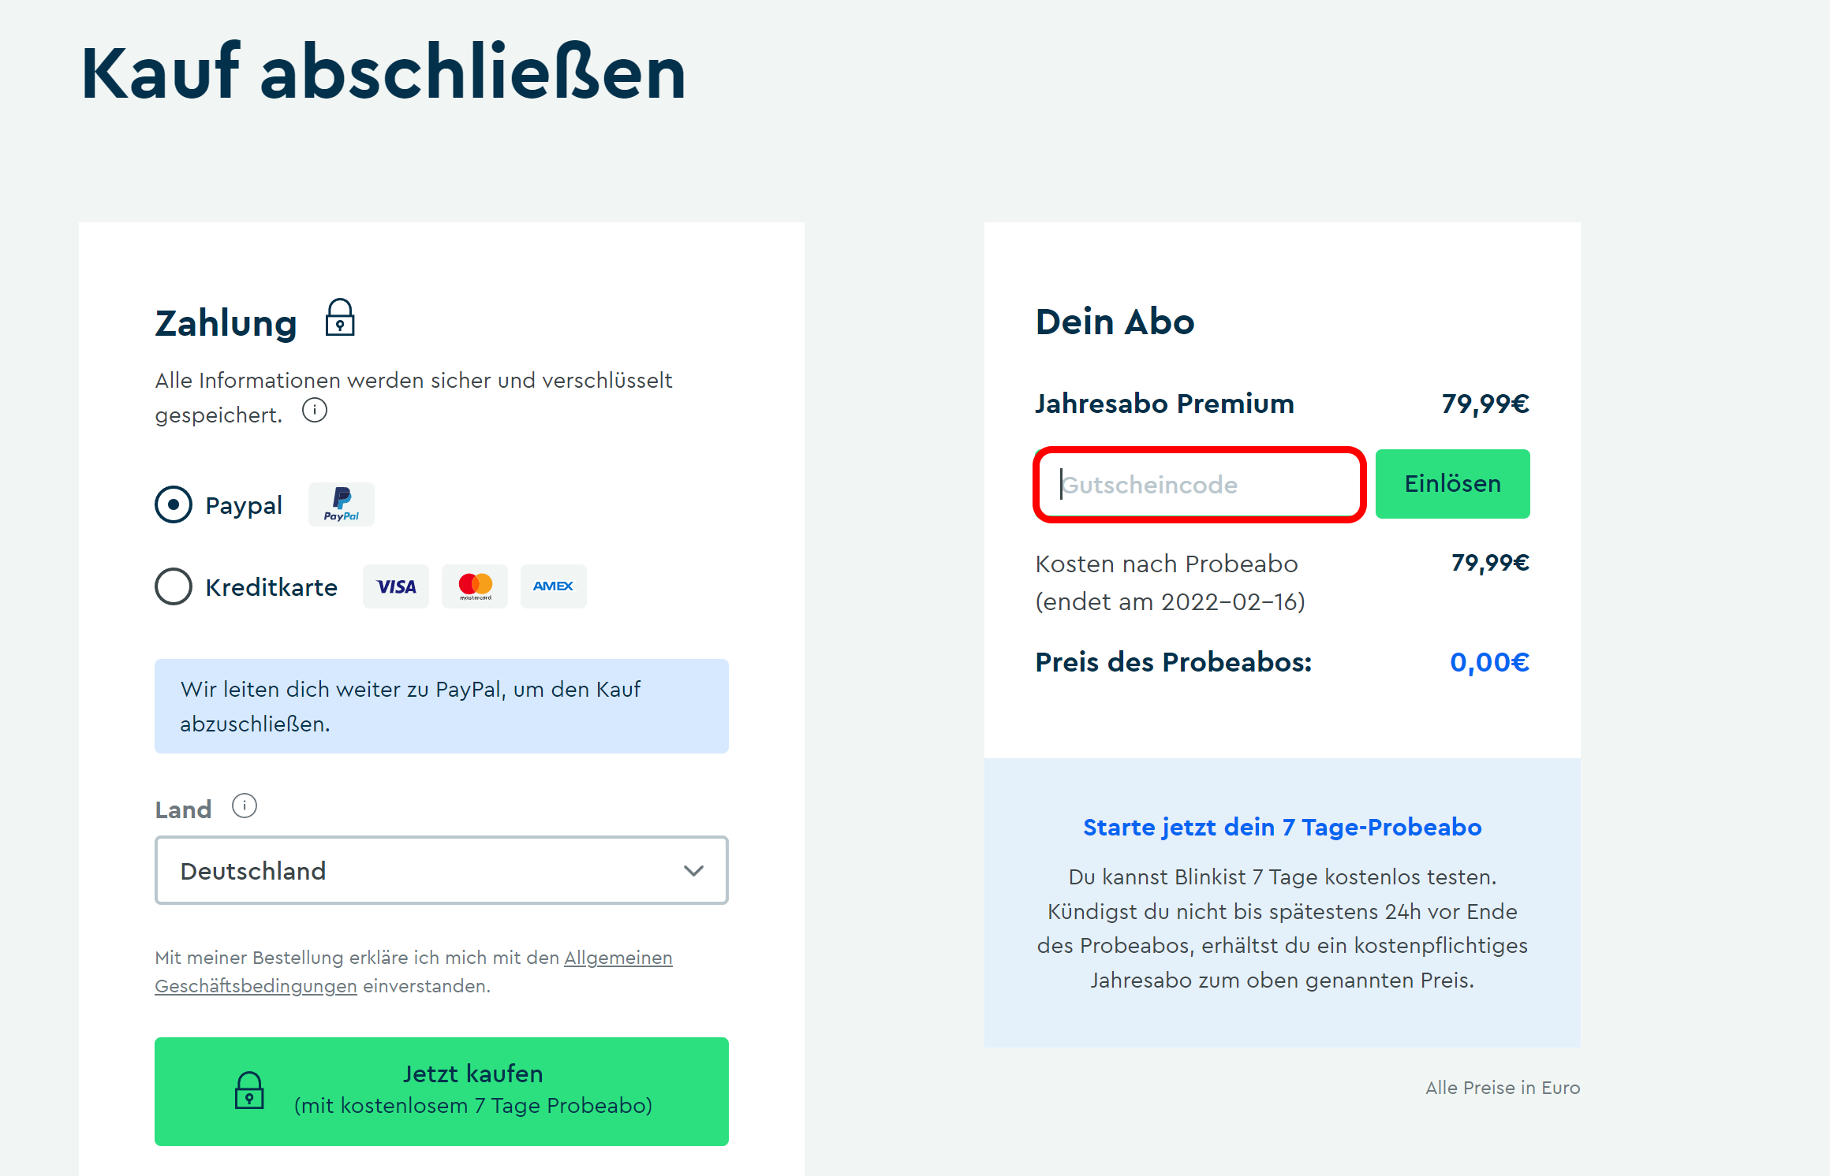Click the PayPal redirect info banner
The width and height of the screenshot is (1830, 1176).
(x=442, y=706)
